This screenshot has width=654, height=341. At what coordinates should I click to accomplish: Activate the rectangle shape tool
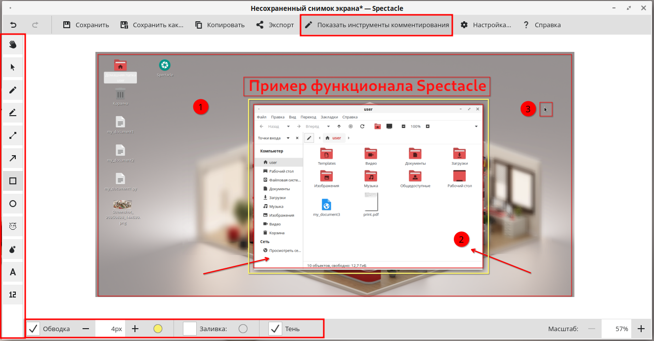coord(13,181)
